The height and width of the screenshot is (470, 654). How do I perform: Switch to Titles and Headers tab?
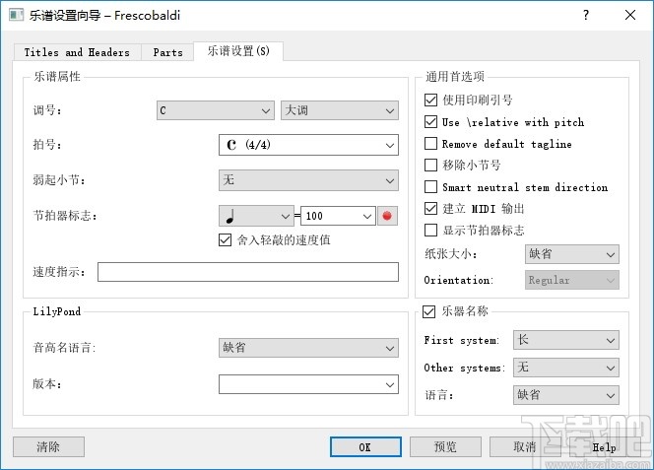point(77,52)
